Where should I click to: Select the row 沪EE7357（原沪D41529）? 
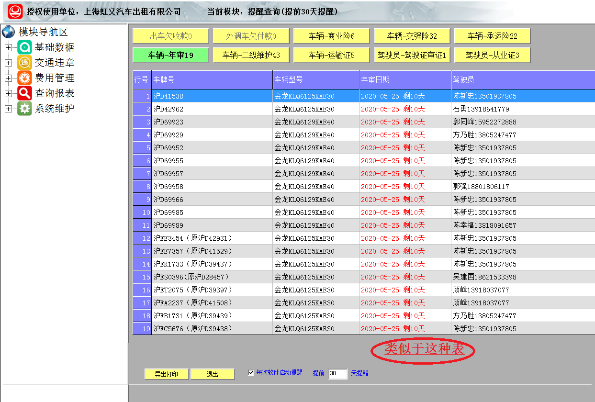click(364, 251)
